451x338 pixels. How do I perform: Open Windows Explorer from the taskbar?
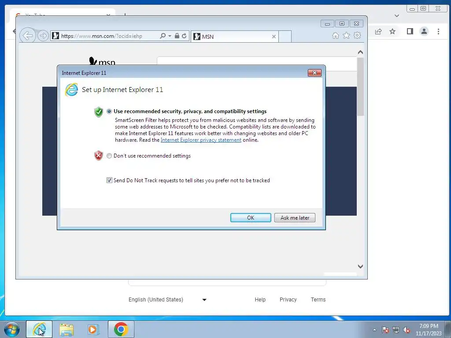(67, 329)
